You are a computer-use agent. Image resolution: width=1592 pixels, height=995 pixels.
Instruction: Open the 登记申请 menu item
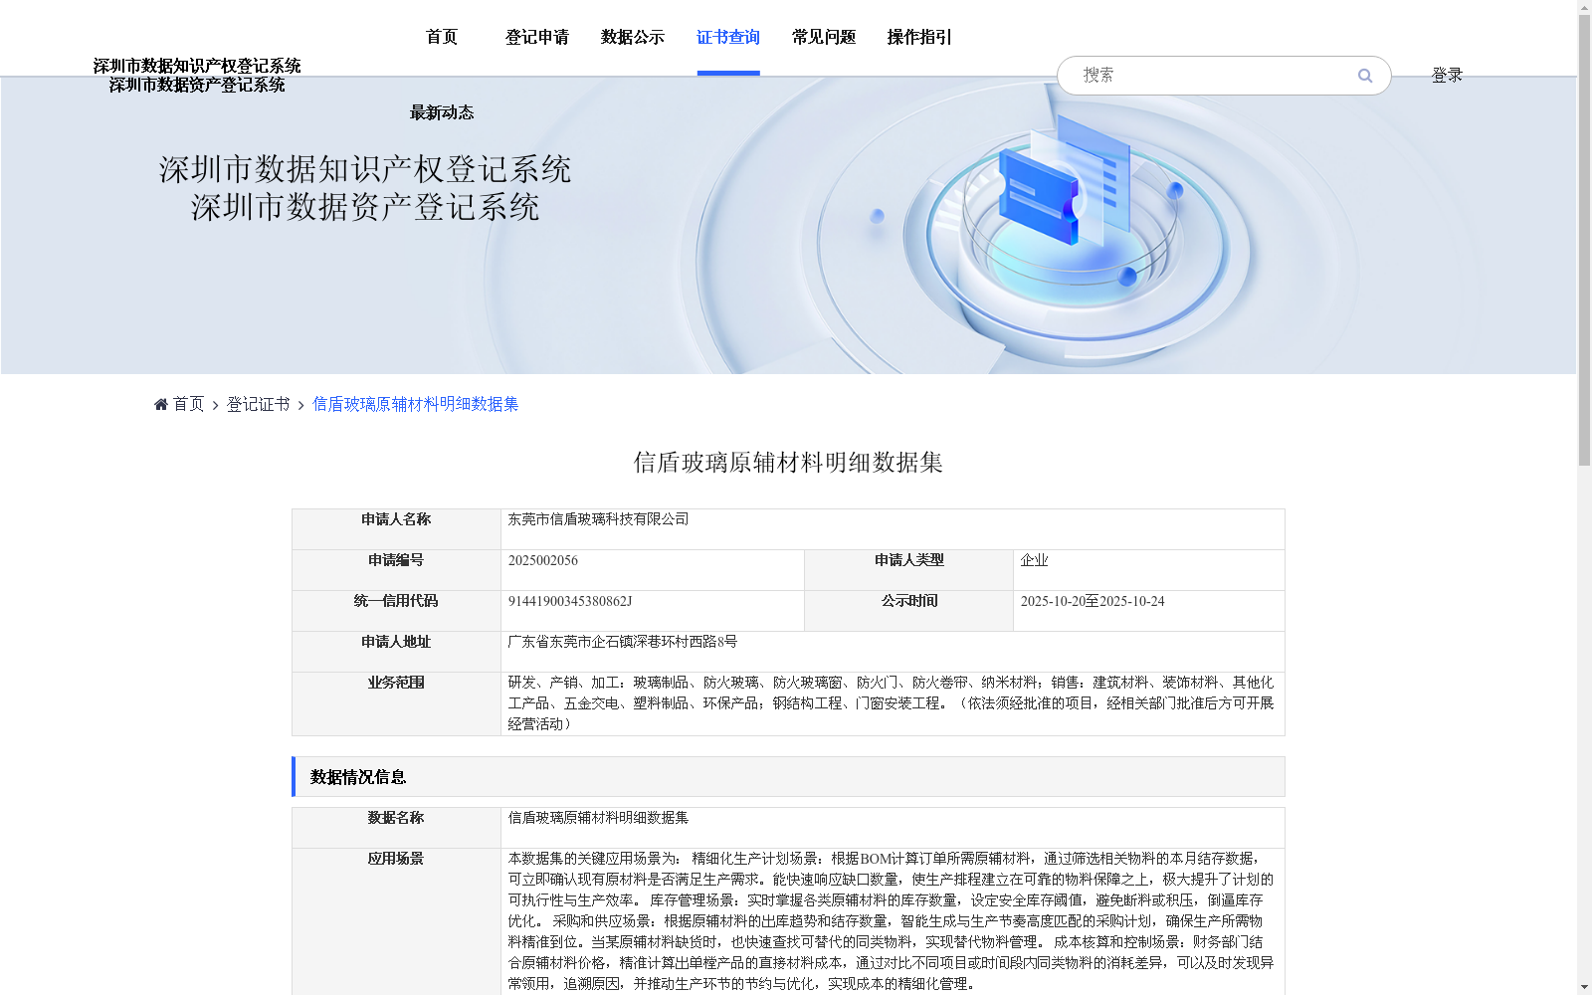click(537, 37)
